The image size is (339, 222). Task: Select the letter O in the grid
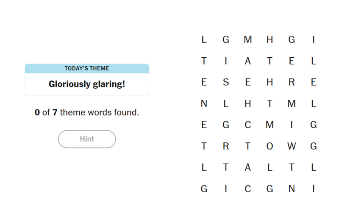coord(270,146)
